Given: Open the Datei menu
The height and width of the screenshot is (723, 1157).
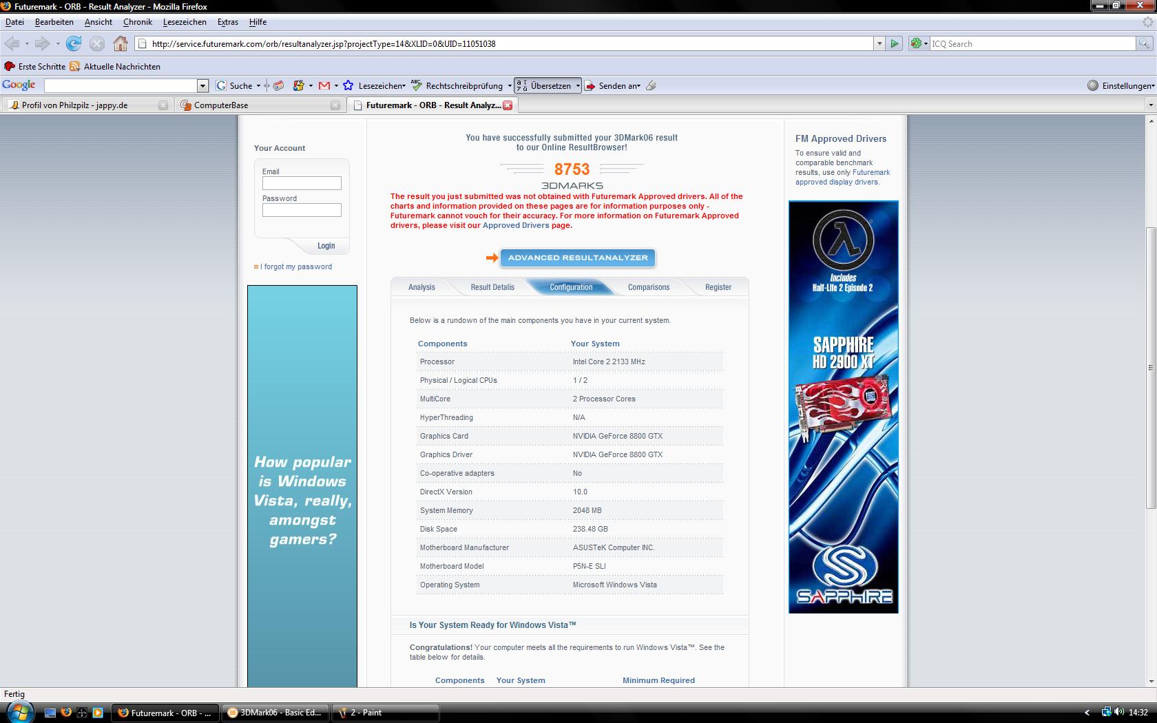Looking at the screenshot, I should tap(14, 22).
